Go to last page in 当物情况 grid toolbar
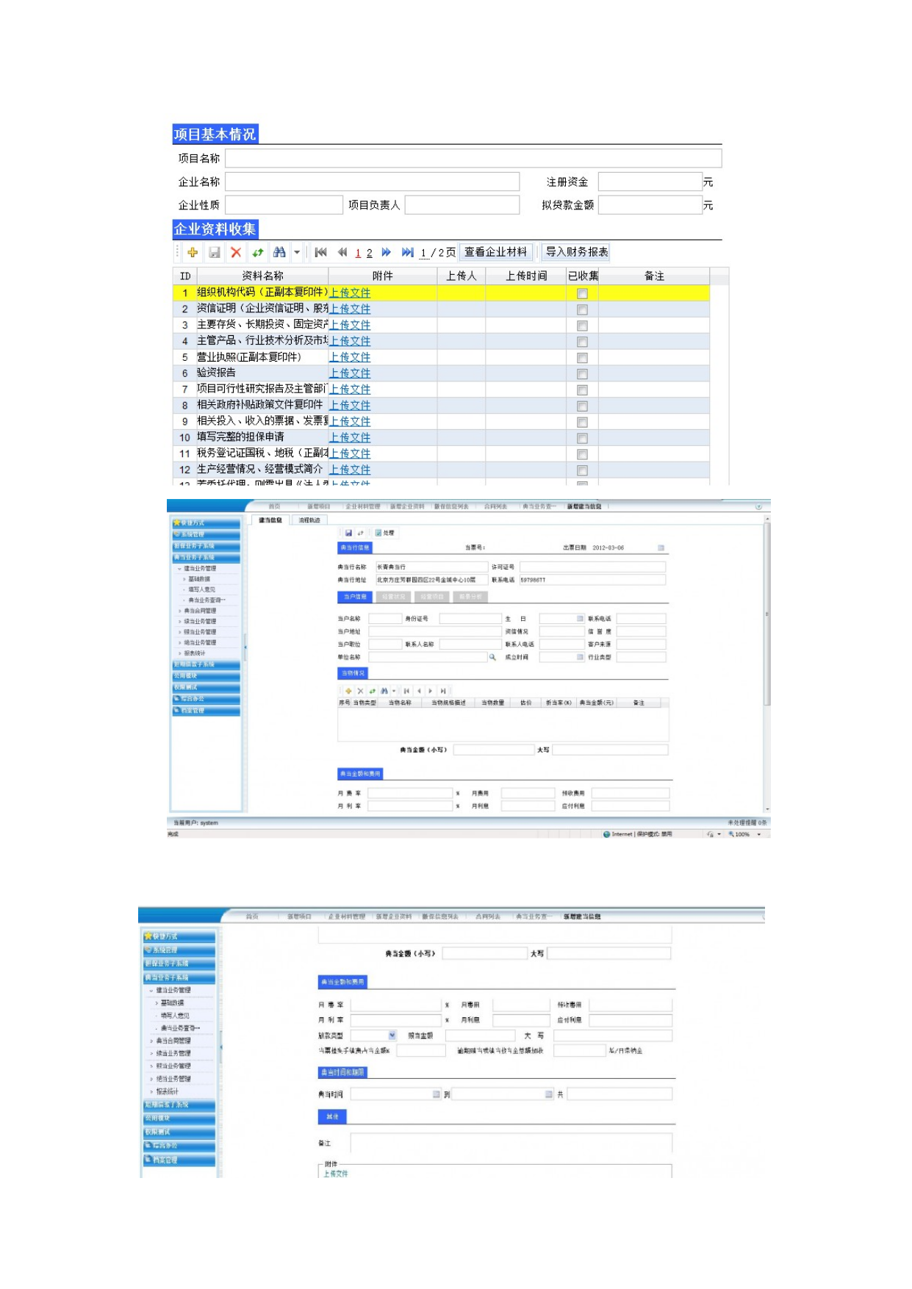 pos(442,691)
